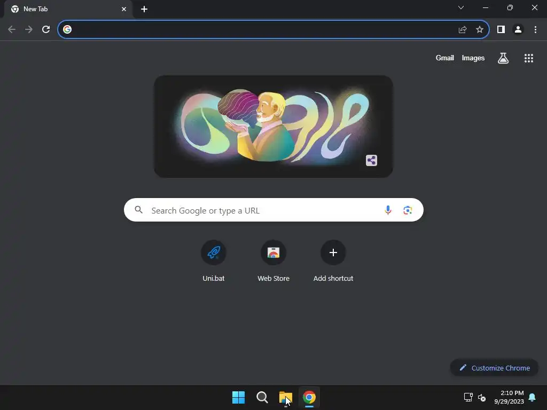Open Search Labs flask icon
The width and height of the screenshot is (547, 410).
(503, 58)
